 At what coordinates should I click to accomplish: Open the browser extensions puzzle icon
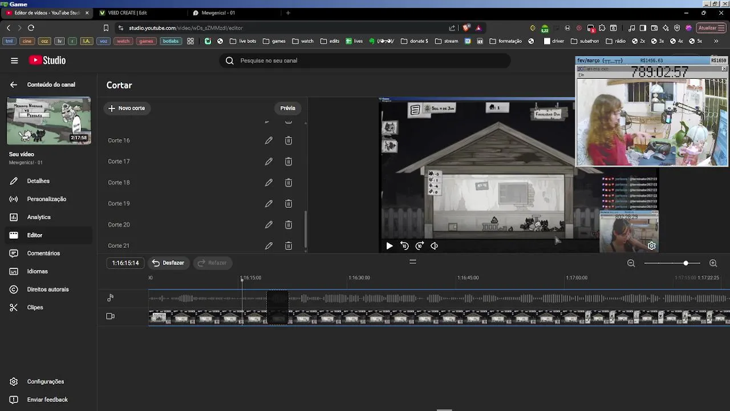pos(602,28)
